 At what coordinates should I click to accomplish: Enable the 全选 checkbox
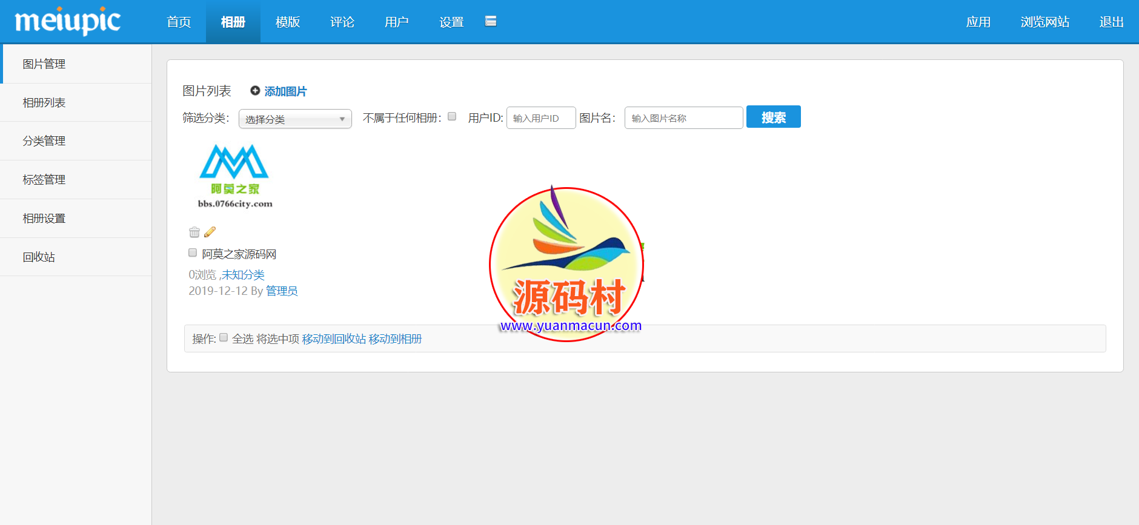point(224,338)
